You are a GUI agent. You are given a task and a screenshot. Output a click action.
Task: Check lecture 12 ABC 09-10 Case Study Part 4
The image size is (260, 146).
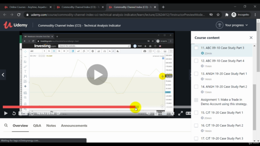(196, 61)
